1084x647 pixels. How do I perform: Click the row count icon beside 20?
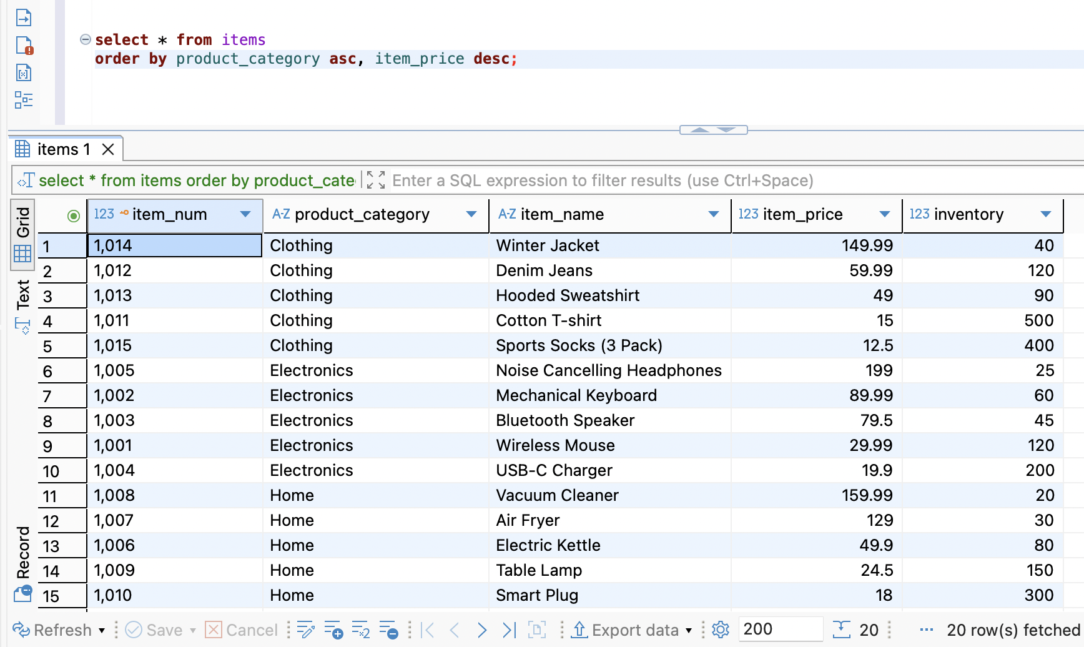tap(842, 629)
